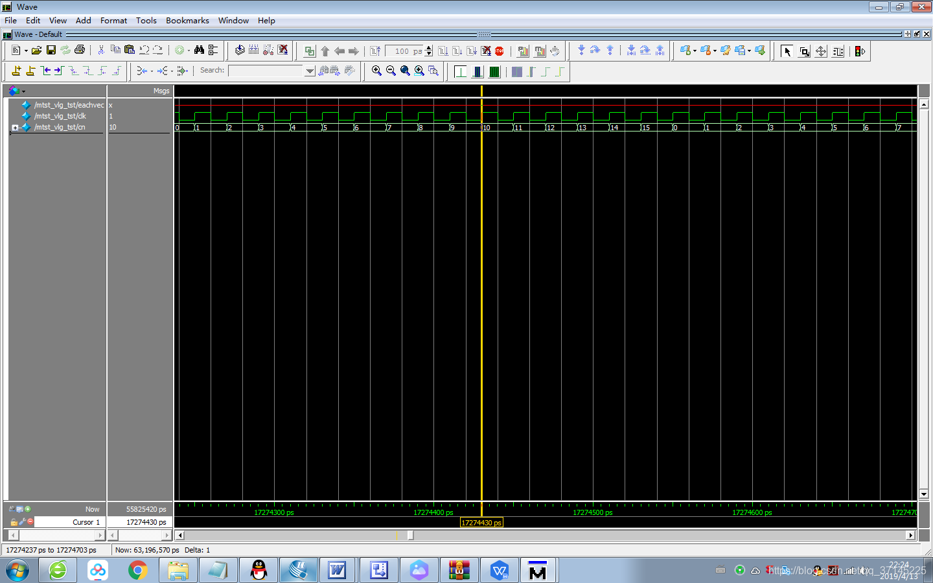Image resolution: width=933 pixels, height=583 pixels.
Task: Insert a new cursor
Action: coord(16,71)
